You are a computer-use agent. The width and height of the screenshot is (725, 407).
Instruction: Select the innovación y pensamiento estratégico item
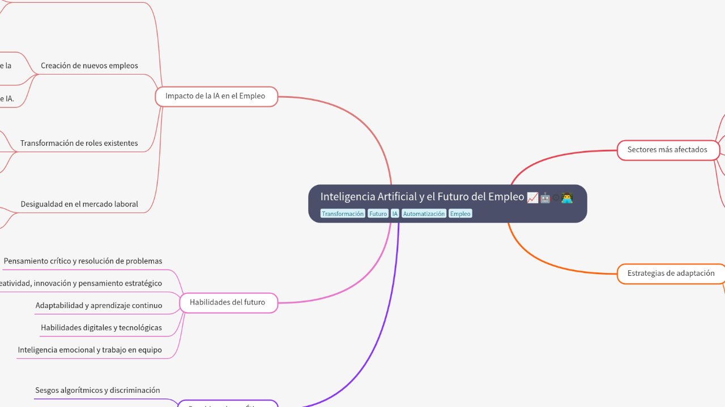pyautogui.click(x=80, y=284)
